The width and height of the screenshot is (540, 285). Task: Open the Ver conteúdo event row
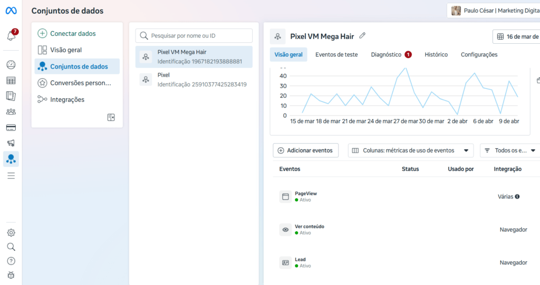pos(407,230)
